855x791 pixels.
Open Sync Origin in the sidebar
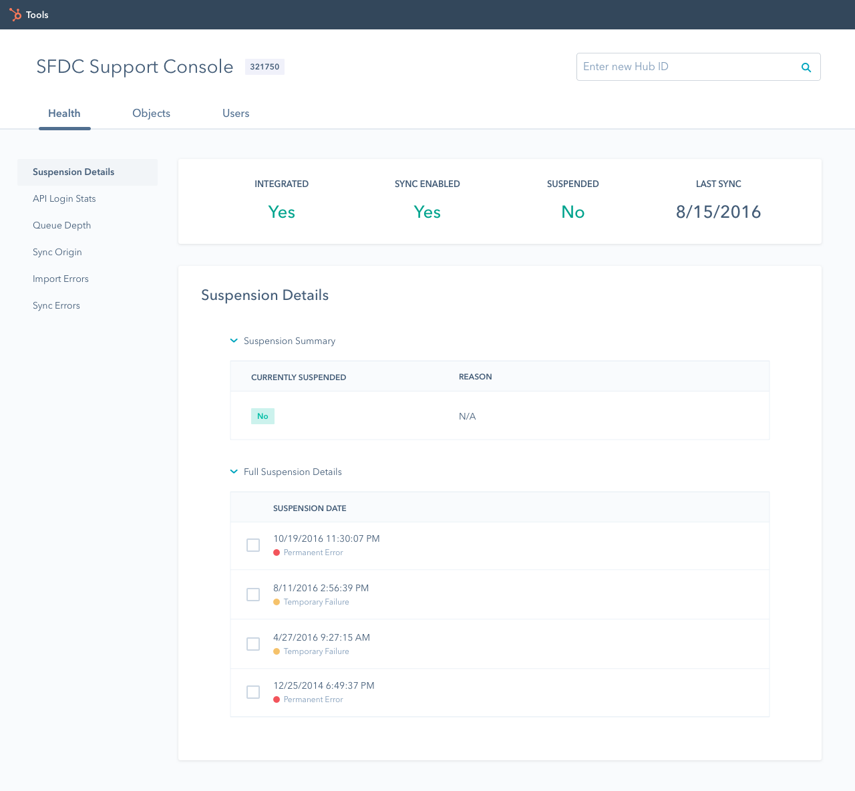(x=57, y=253)
